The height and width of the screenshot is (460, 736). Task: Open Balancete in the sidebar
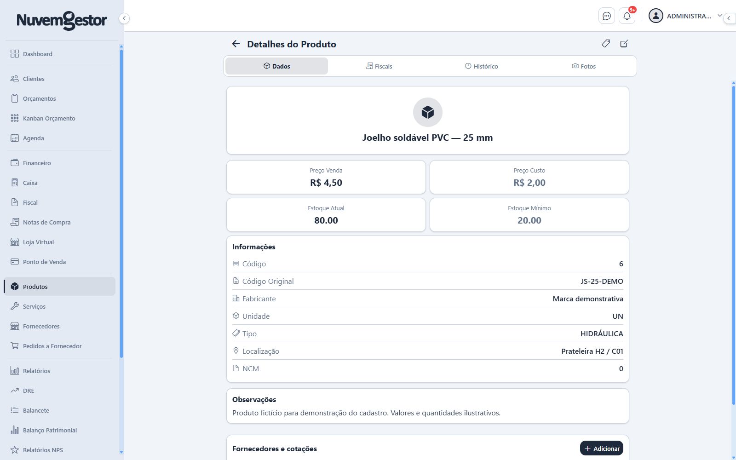coord(59,410)
